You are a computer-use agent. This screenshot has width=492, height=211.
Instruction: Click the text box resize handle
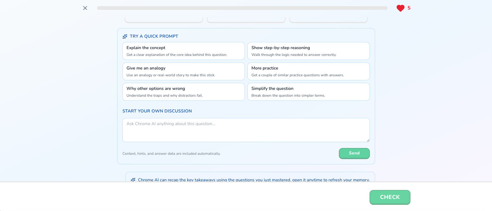tap(368, 140)
